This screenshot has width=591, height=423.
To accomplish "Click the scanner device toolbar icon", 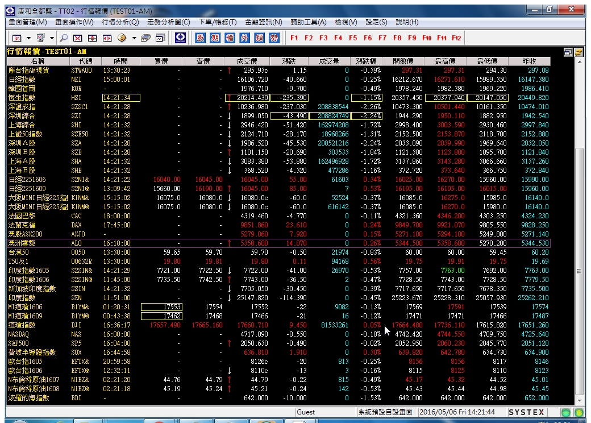I will click(x=145, y=38).
